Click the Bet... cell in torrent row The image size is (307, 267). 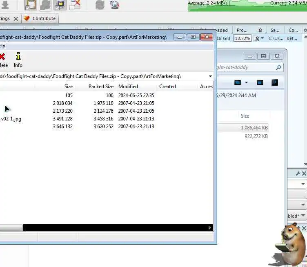pyautogui.click(x=292, y=38)
